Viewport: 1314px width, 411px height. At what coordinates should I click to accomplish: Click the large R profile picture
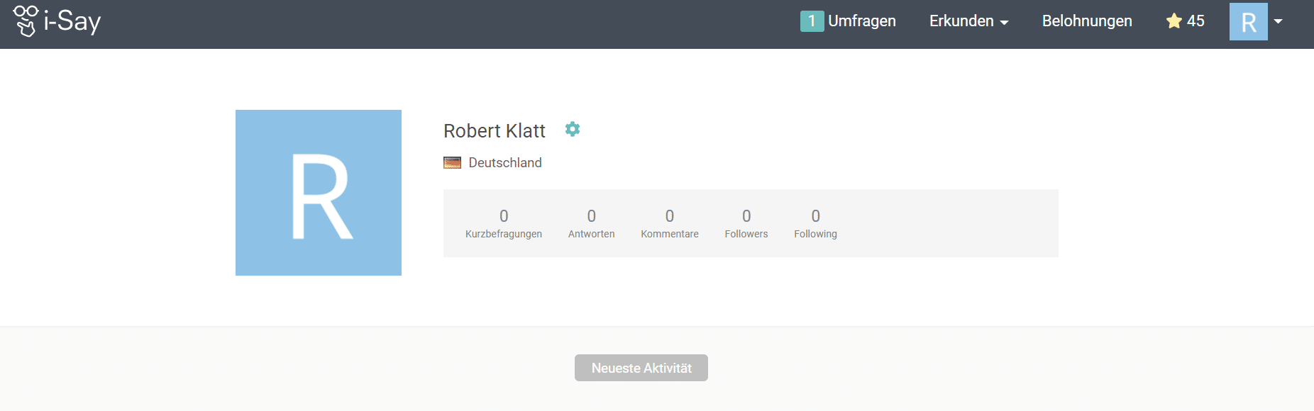coord(319,193)
